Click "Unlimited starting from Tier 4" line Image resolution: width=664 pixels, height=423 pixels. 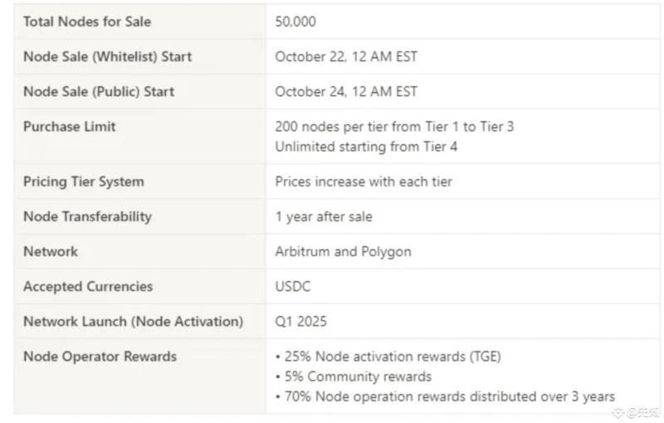(x=366, y=147)
